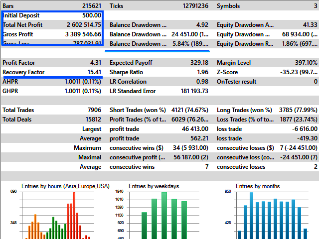Image resolution: width=319 pixels, height=239 pixels.
Task: Click the Entries by weekdays chart title
Action: tap(154, 186)
